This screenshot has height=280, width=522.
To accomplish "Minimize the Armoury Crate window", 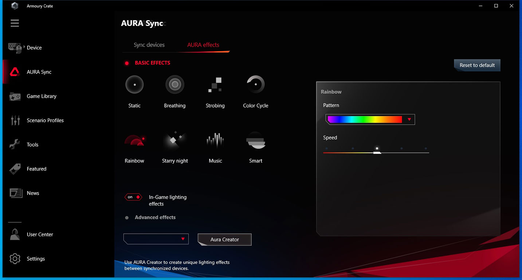I will coord(480,6).
